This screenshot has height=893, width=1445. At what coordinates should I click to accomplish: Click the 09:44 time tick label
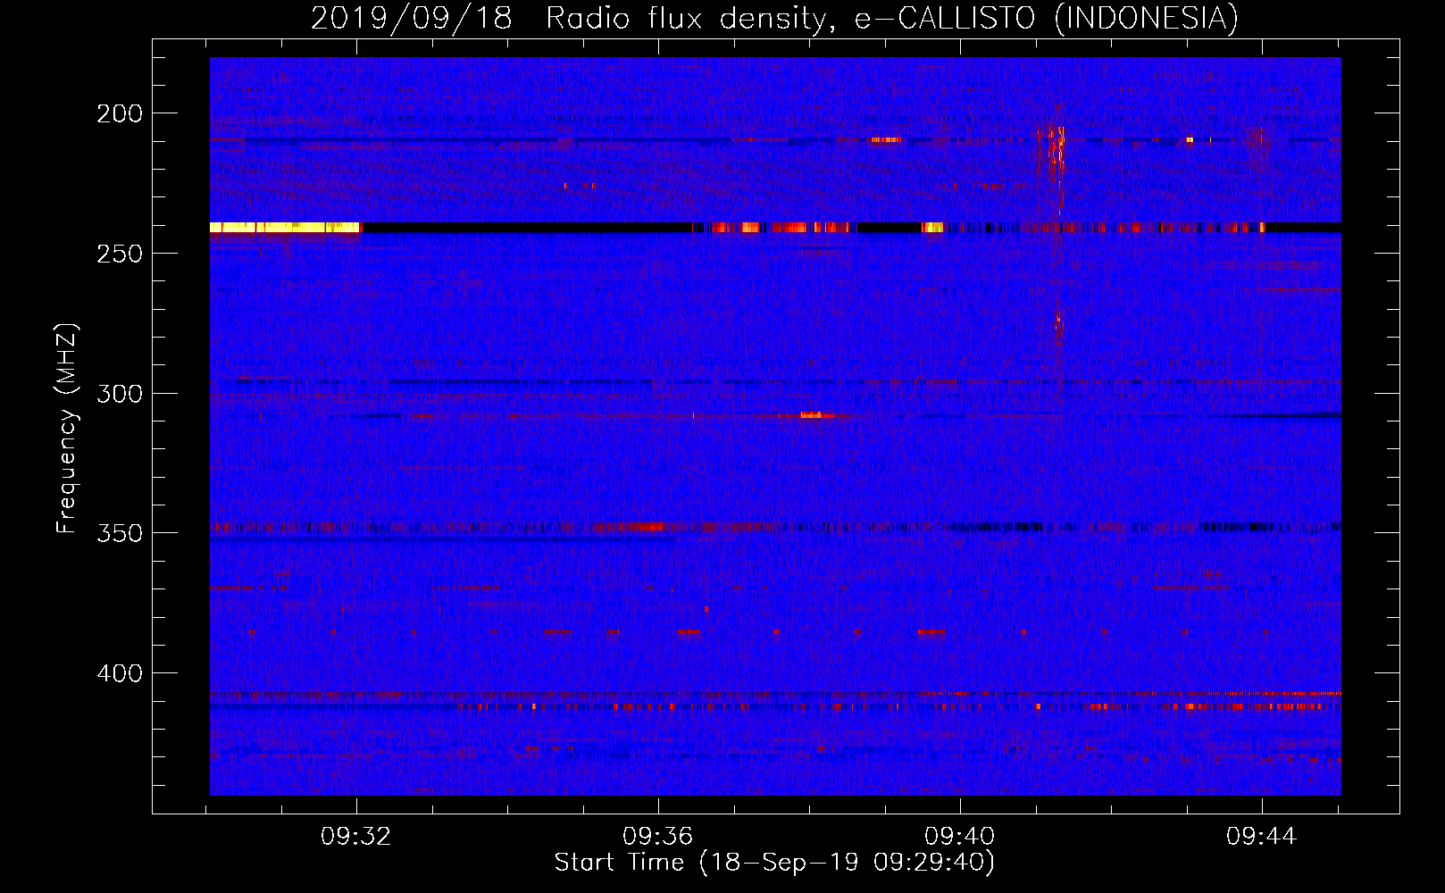[x=1261, y=837]
